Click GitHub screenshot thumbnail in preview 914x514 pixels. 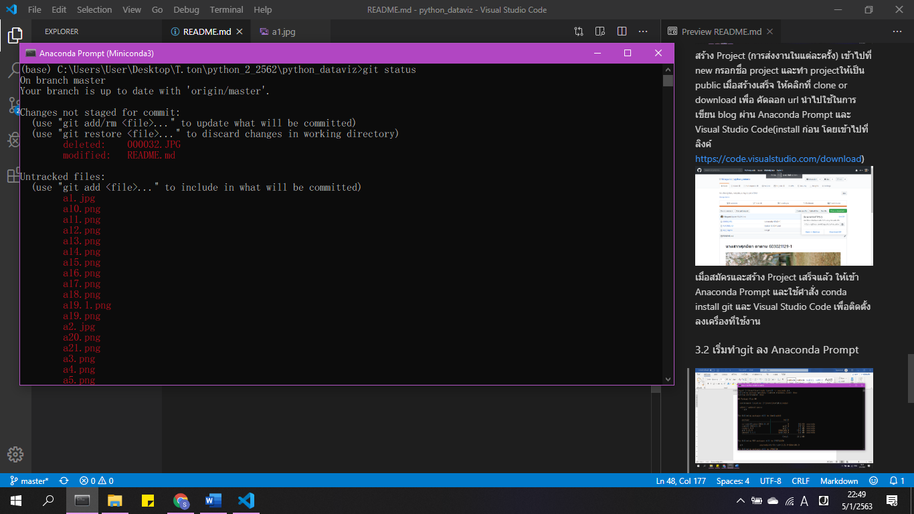point(784,216)
